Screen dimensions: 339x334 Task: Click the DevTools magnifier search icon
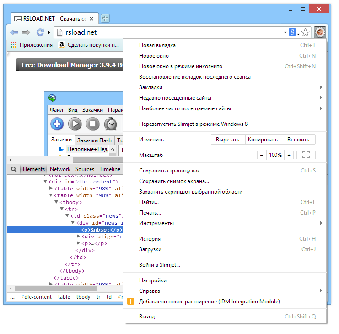coord(14,169)
